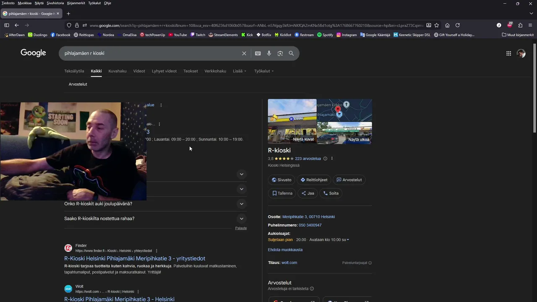Open the Facebook bookmark

pos(60,35)
